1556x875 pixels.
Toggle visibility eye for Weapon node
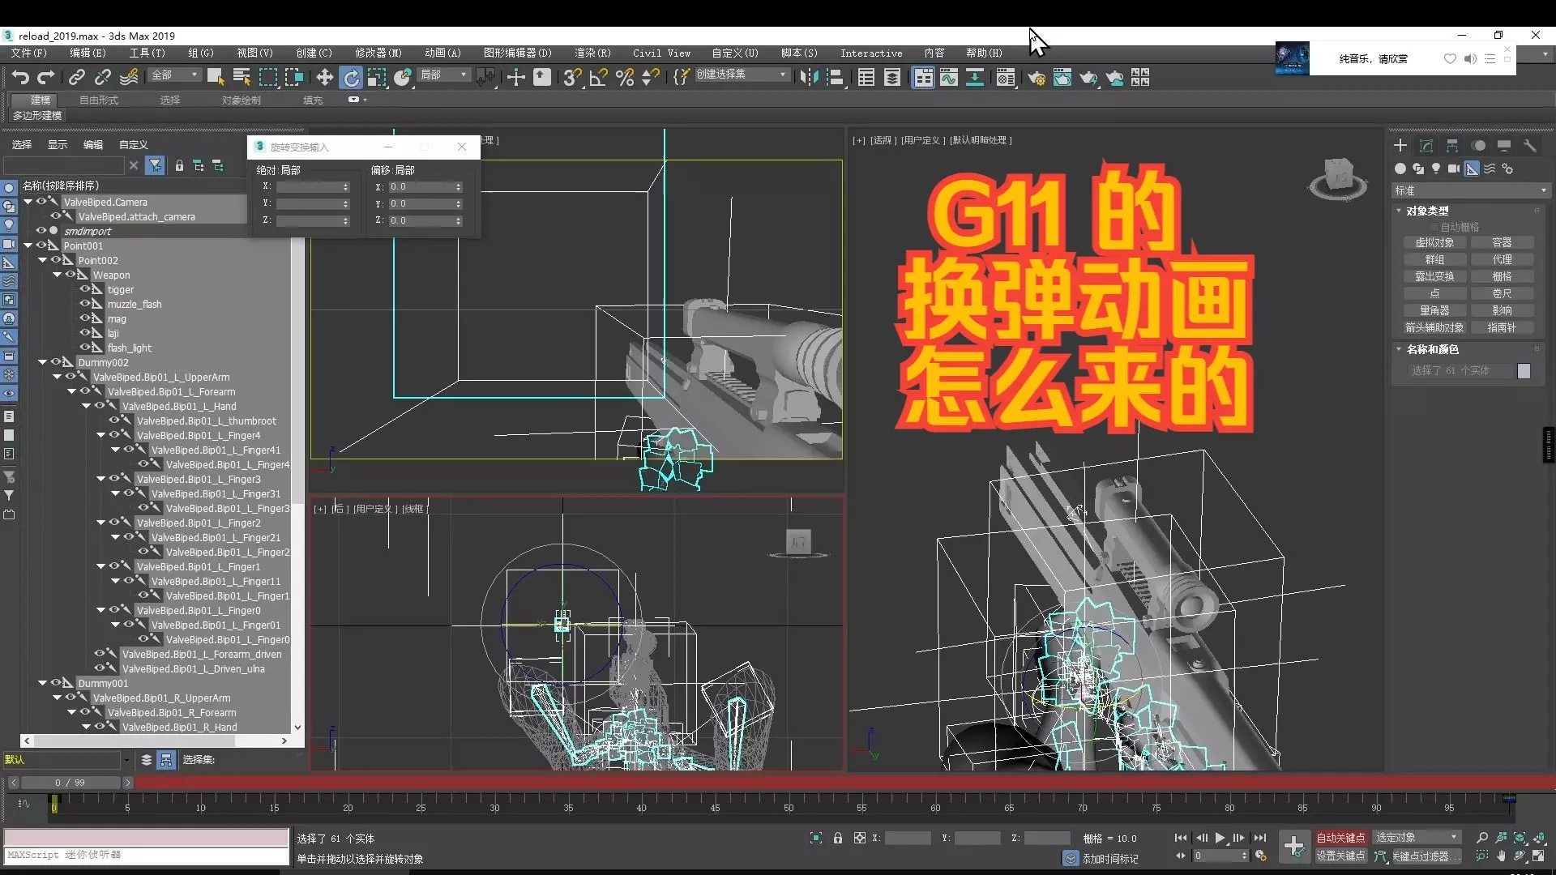pos(71,275)
